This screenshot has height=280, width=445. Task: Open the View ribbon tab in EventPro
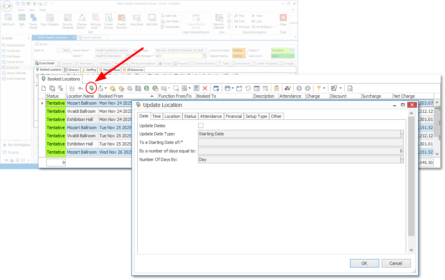tap(32, 10)
